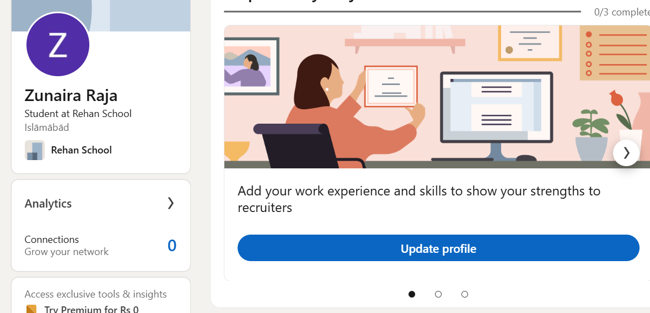Click the connections count 0
This screenshot has width=650, height=313.
171,245
